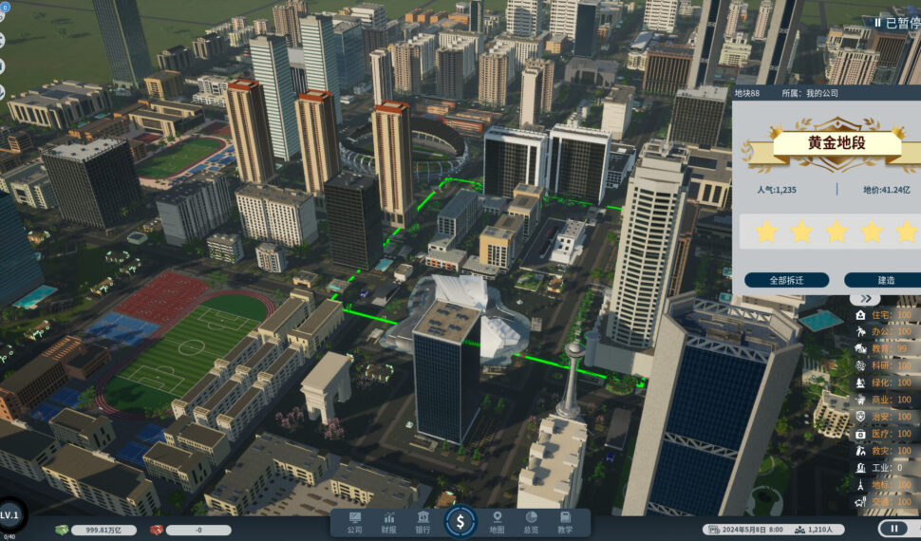Click the central dollar sign button

[460, 520]
